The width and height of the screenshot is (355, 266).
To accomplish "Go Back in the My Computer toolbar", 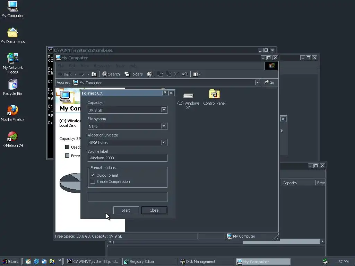I will coord(65,74).
